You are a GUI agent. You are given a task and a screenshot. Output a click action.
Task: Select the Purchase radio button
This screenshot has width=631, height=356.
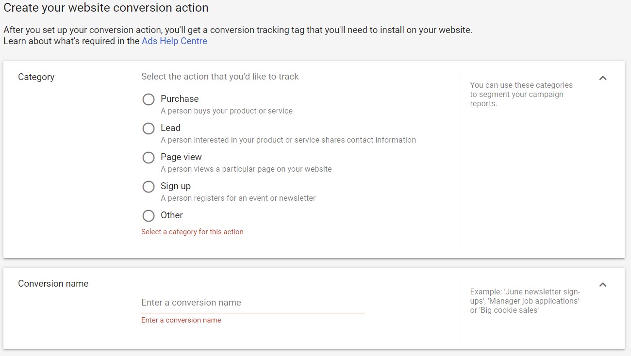pos(149,99)
